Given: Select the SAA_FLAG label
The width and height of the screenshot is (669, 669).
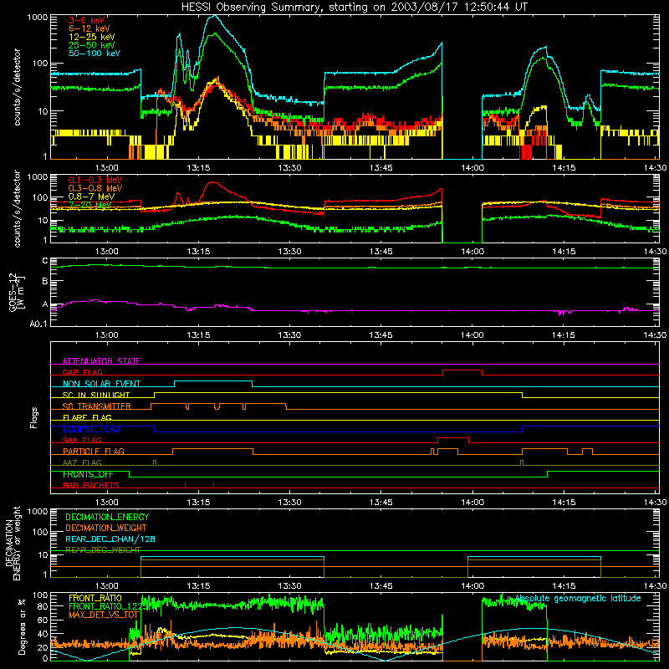Looking at the screenshot, I should [x=82, y=440].
